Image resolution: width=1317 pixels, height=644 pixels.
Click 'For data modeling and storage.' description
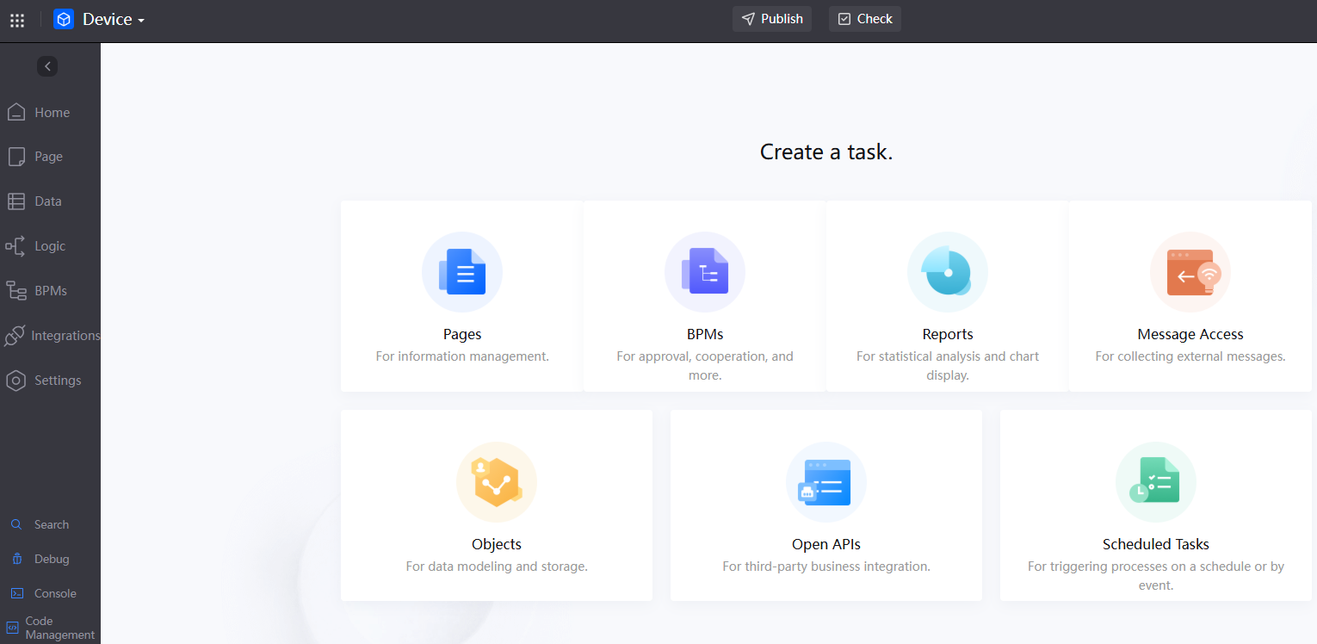click(497, 567)
